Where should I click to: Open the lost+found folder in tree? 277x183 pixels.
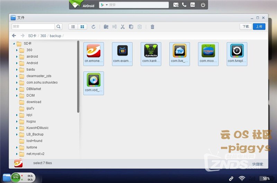[31, 141]
